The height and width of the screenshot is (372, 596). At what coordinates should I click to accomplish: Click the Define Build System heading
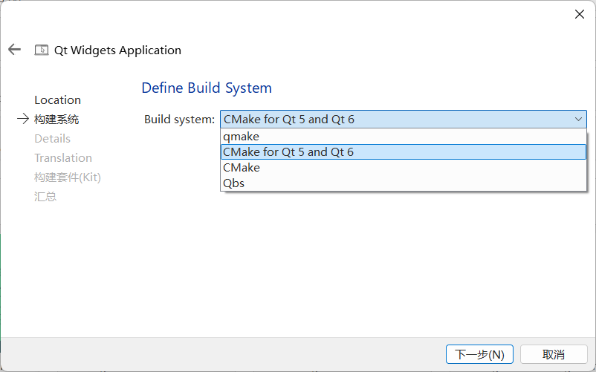click(x=207, y=88)
